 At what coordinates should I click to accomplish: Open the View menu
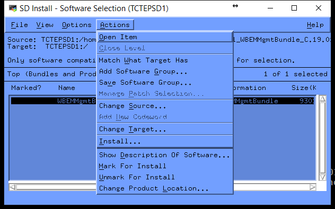45,25
